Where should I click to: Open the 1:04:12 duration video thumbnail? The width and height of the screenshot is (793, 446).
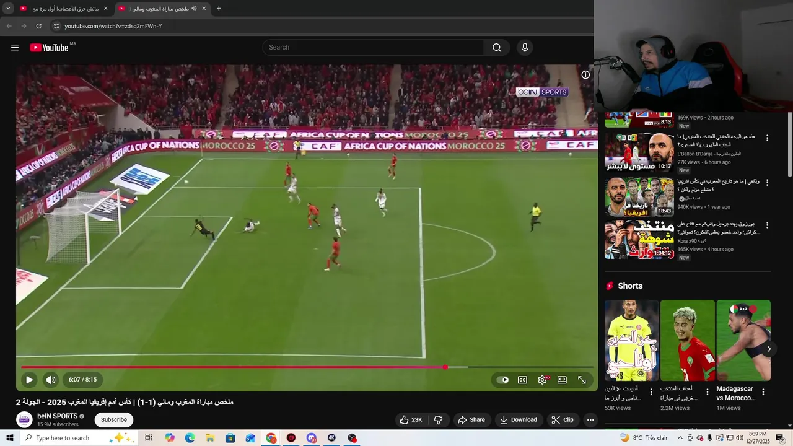click(x=639, y=240)
